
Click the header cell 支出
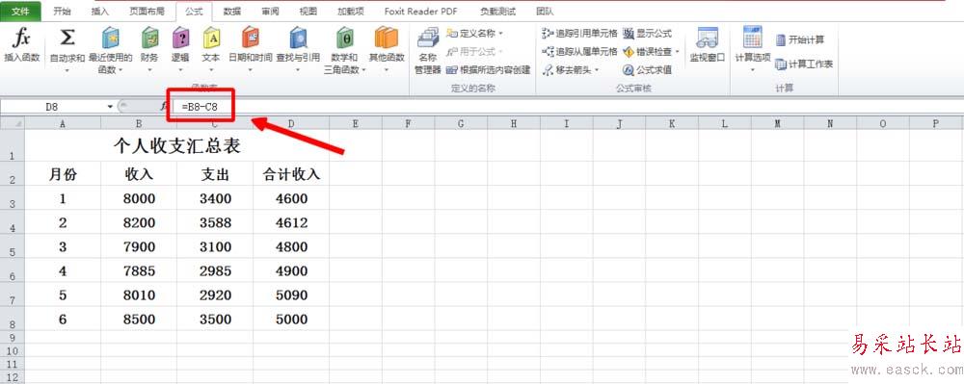(216, 174)
